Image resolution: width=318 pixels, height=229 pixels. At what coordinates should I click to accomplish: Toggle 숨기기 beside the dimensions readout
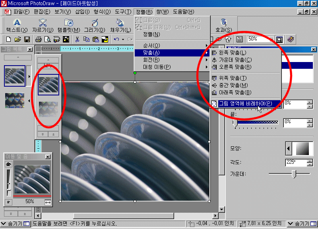(302, 224)
